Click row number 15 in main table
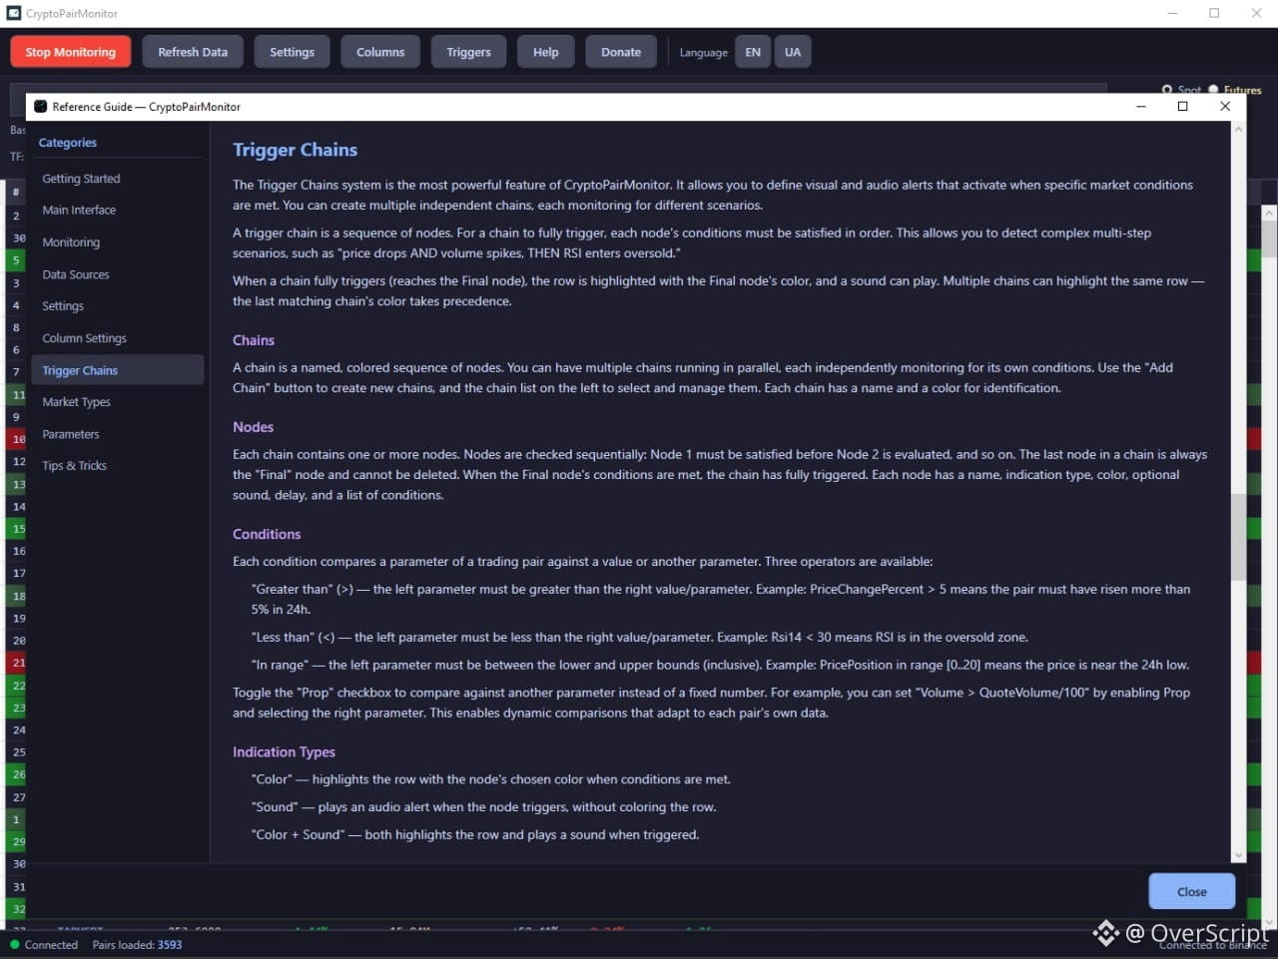The width and height of the screenshot is (1278, 959). (x=17, y=529)
